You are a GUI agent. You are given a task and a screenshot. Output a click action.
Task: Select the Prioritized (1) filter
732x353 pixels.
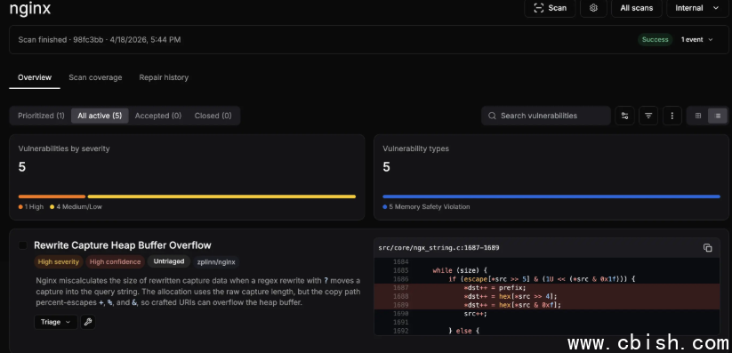pyautogui.click(x=41, y=116)
